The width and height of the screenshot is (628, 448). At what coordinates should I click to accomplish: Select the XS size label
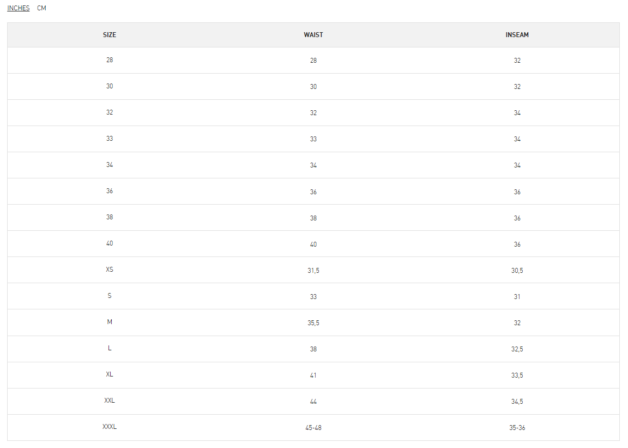point(110,270)
